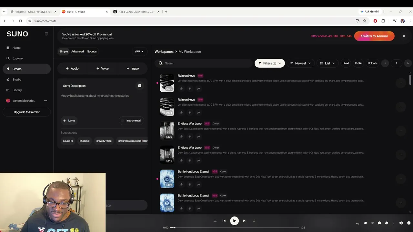Viewport: 413px width, 232px height.
Task: Click Upgrade to Premier
Action: [x=26, y=112]
